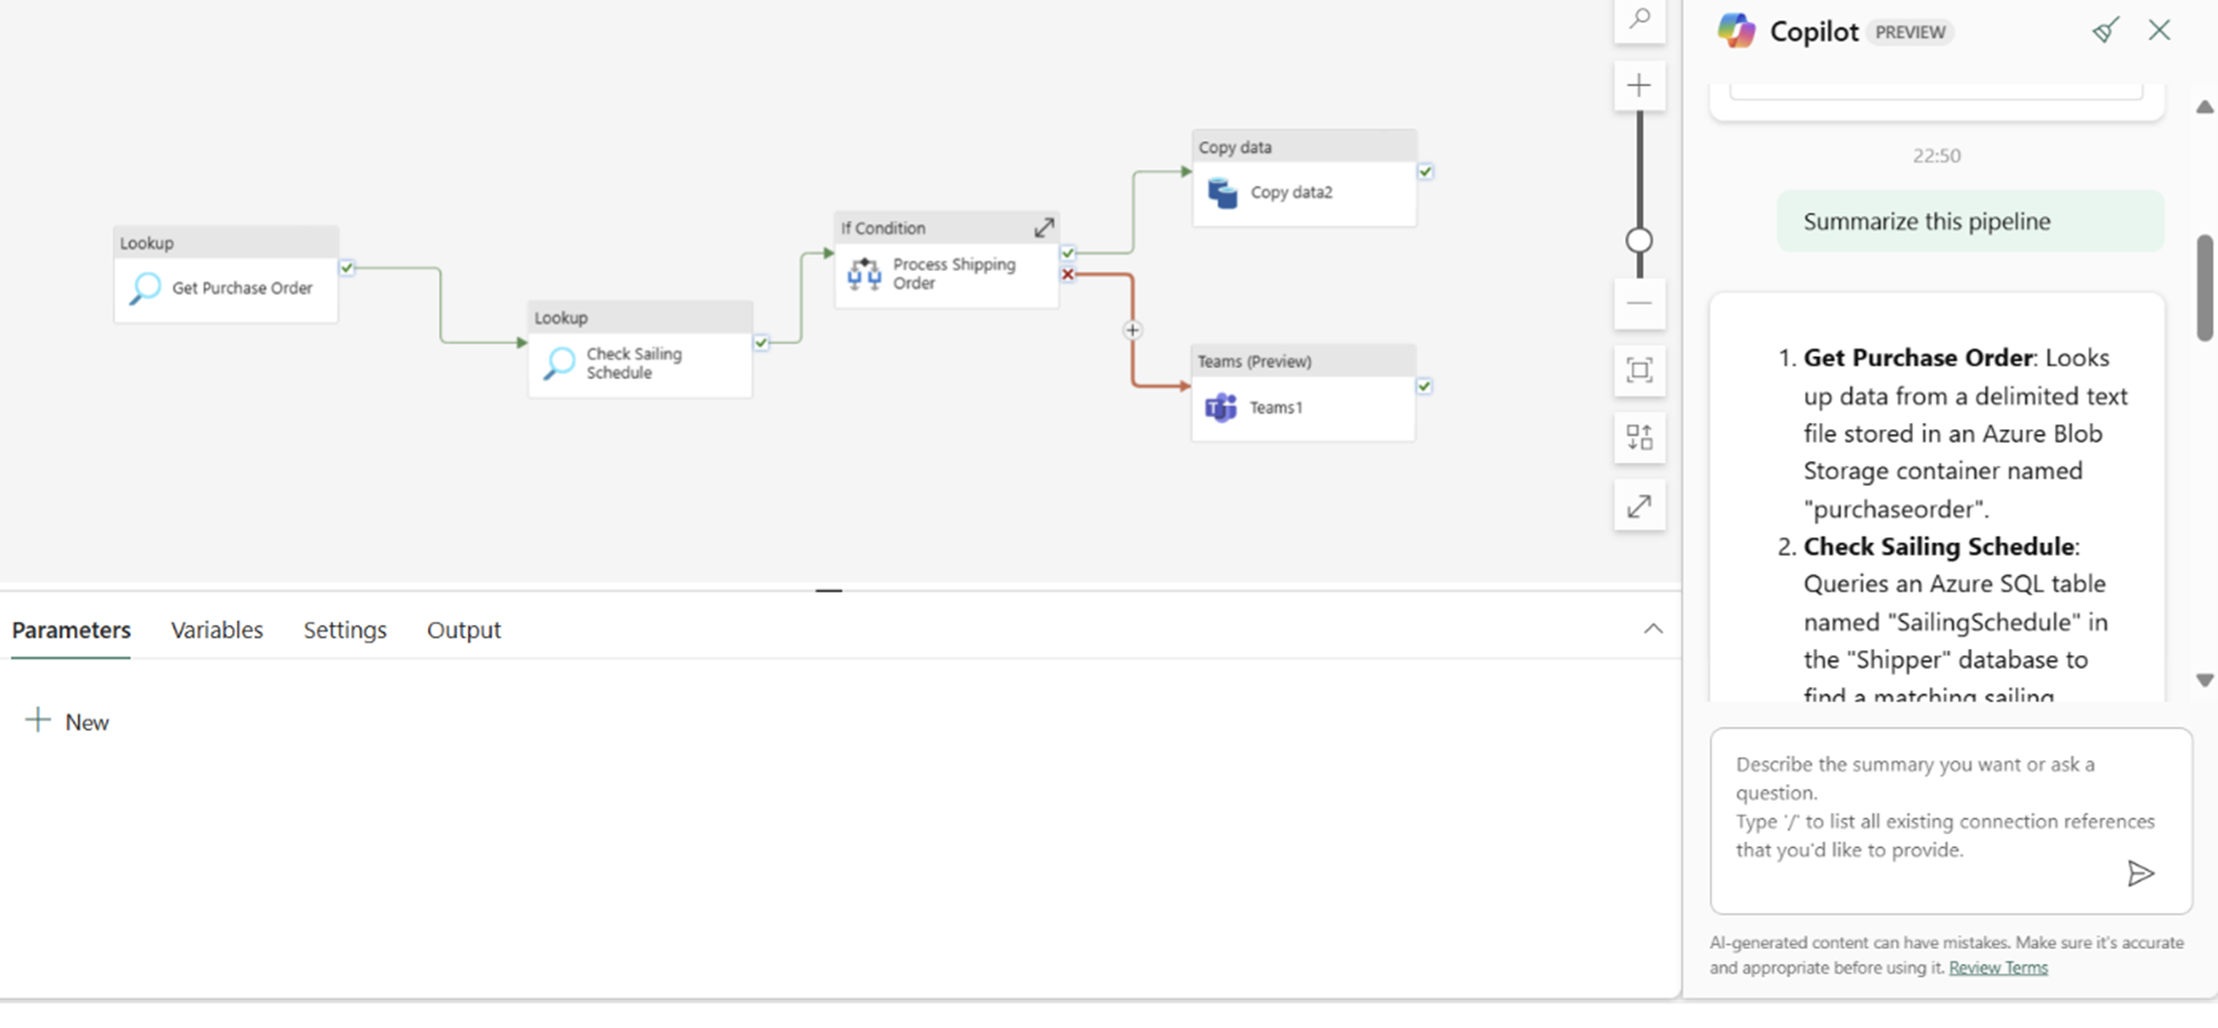Select the Variables tab
The image size is (2218, 1028).
[x=216, y=630]
